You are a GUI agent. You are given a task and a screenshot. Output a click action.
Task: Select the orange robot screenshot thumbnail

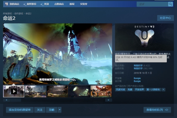click(101, 91)
